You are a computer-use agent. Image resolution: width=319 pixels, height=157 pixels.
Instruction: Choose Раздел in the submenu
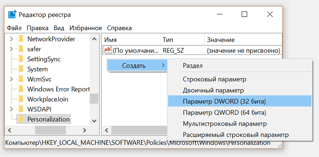pos(240,66)
